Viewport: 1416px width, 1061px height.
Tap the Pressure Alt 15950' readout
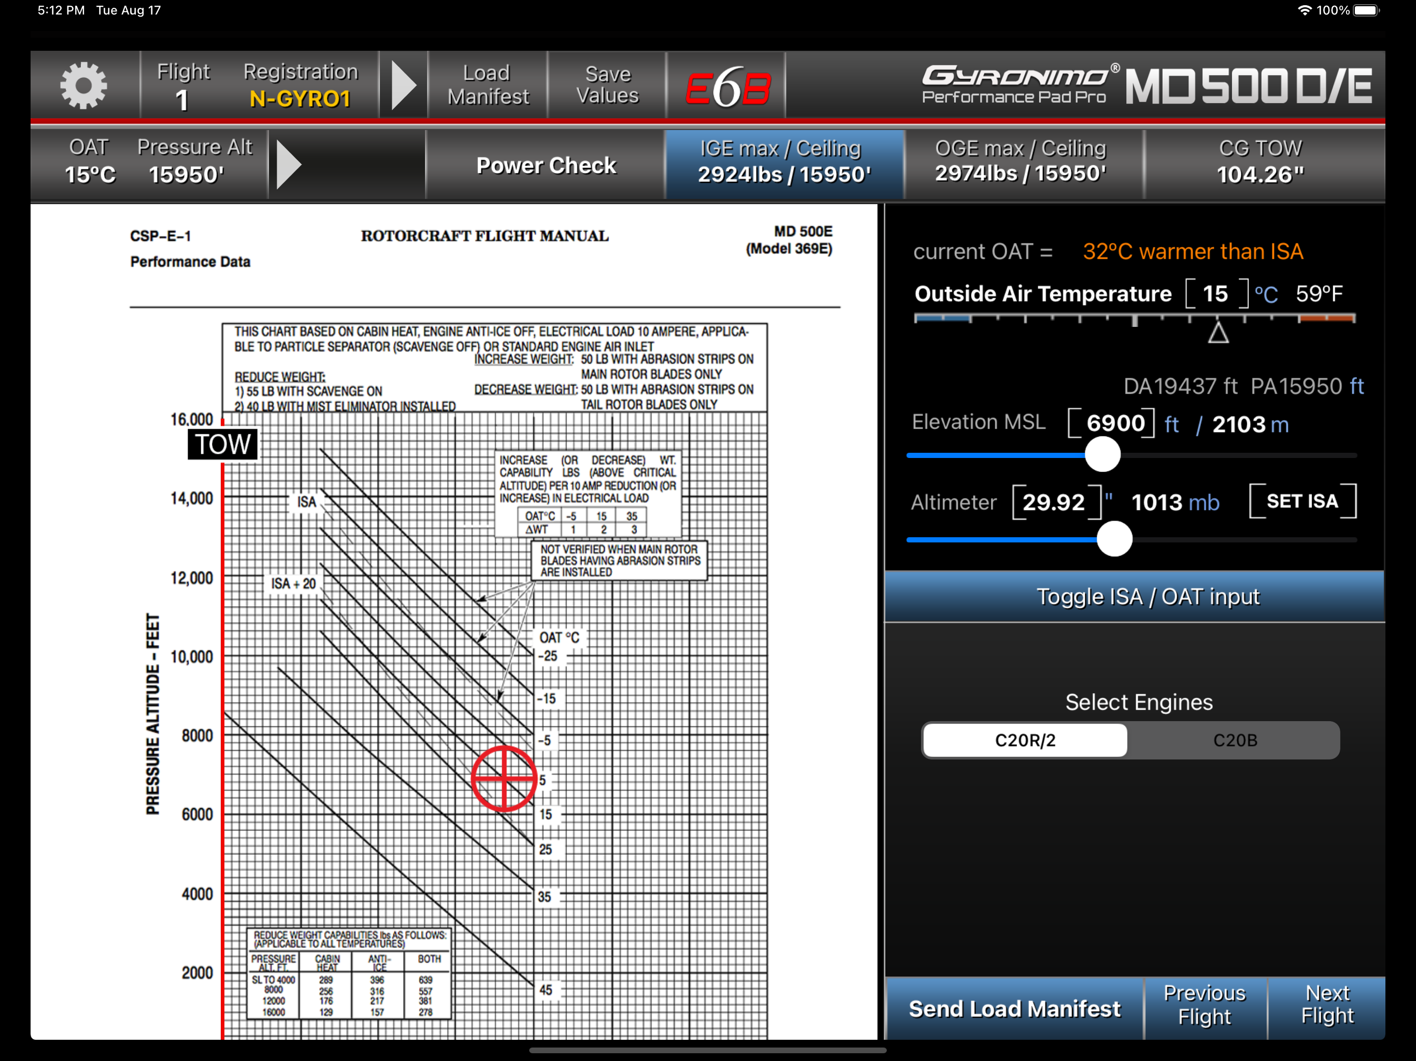pos(194,162)
